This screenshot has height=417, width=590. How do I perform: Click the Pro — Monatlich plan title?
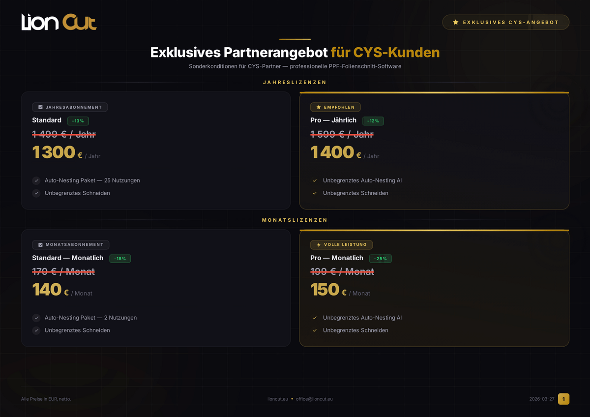click(x=337, y=258)
